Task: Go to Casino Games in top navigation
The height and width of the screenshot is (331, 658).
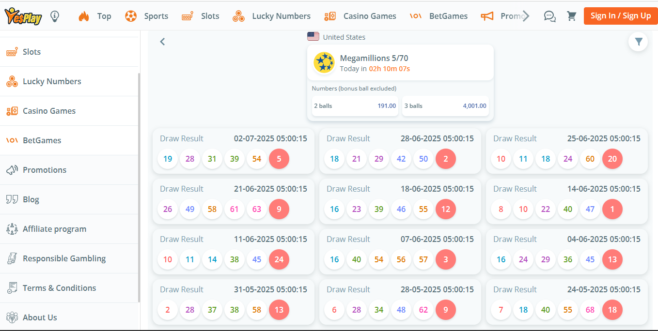Action: click(360, 16)
